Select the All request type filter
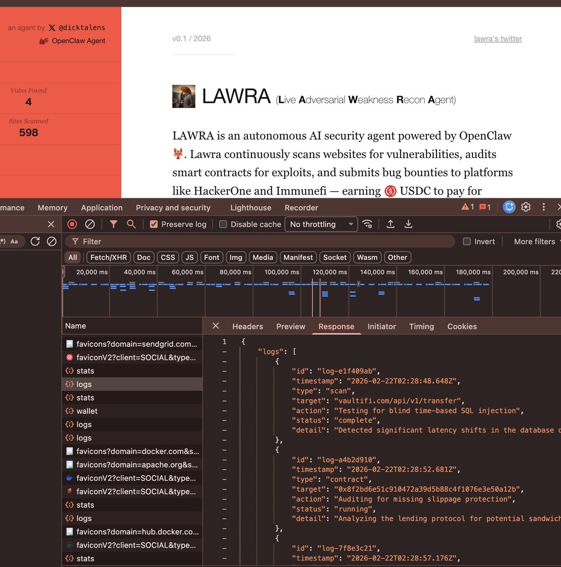This screenshot has width=561, height=567. pos(72,258)
